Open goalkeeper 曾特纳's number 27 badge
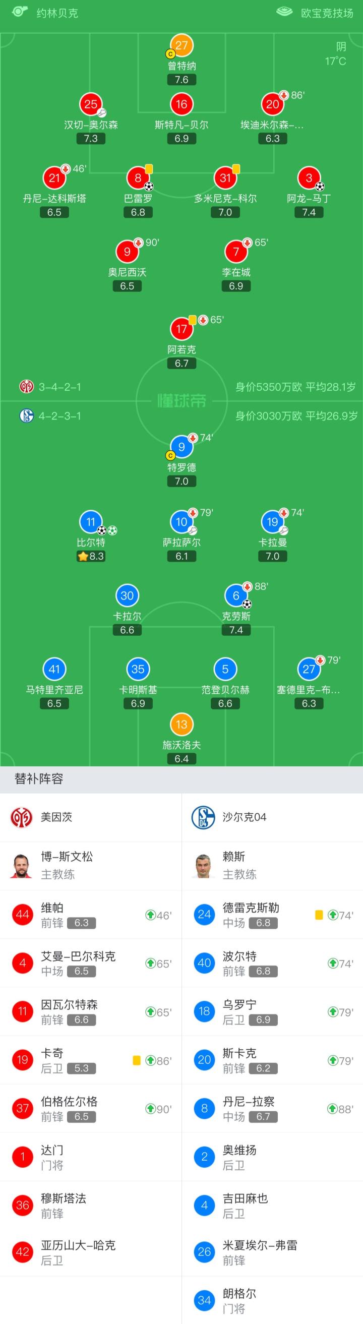The image size is (363, 1324). 181,46
